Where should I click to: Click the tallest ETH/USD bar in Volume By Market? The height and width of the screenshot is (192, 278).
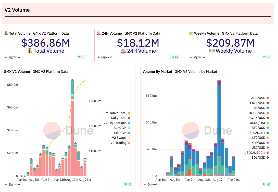point(219,120)
